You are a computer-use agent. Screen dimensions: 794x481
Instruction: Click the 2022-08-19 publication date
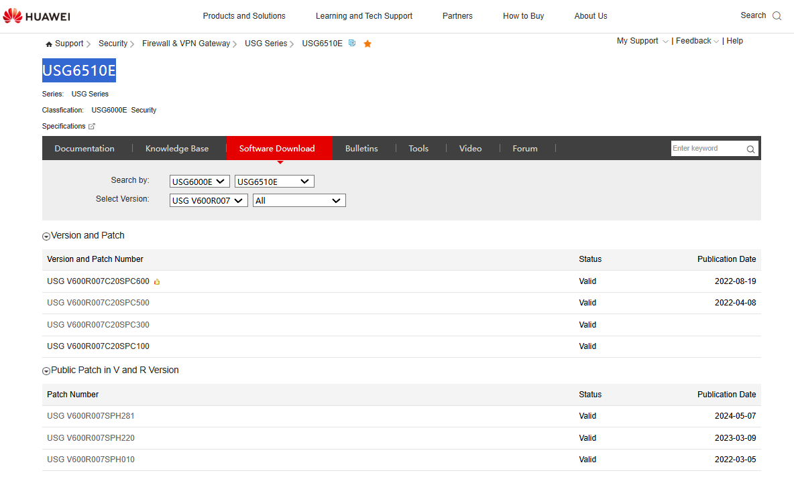tap(735, 281)
